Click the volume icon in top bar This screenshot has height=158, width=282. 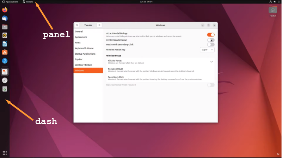(x=275, y=2)
